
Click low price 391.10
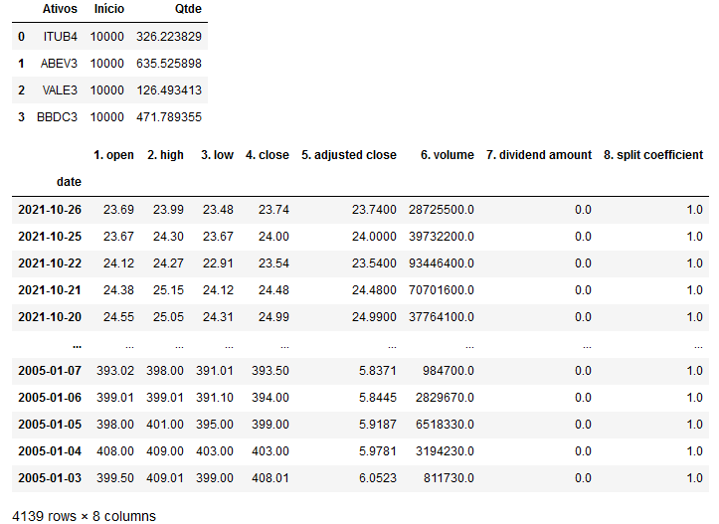(215, 398)
